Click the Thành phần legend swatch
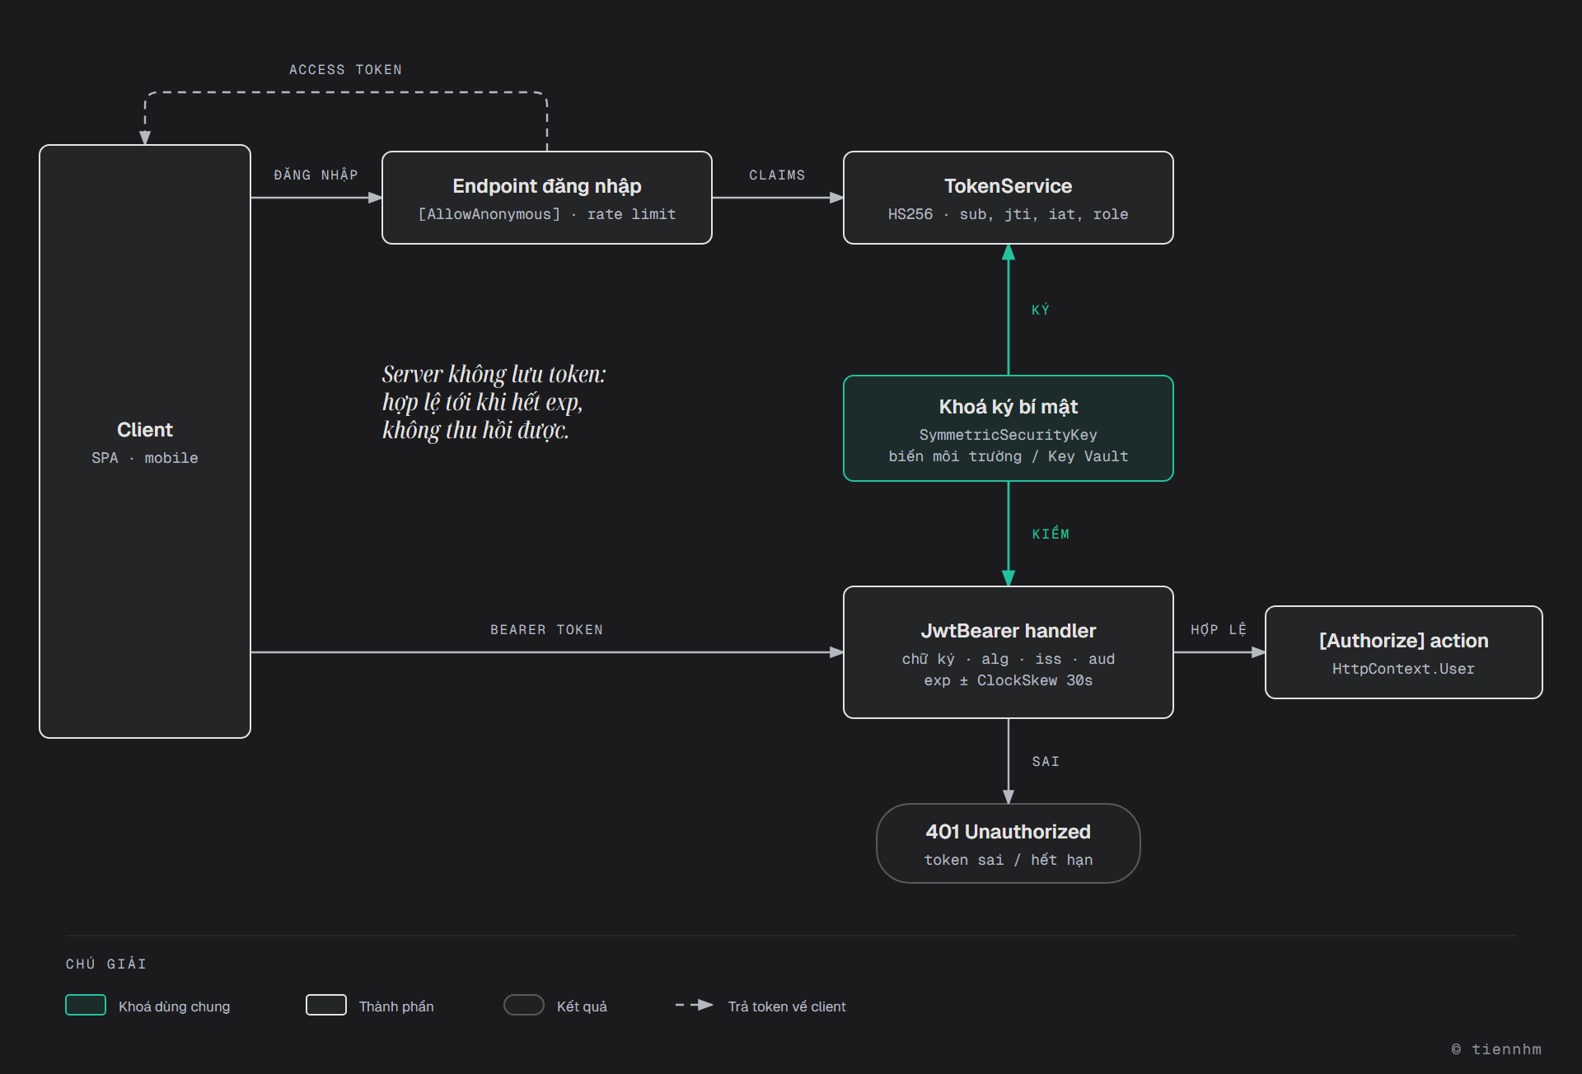This screenshot has width=1582, height=1074. tap(326, 1005)
